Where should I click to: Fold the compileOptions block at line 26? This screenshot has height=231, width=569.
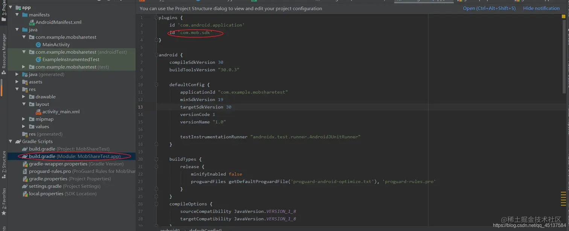coord(157,204)
